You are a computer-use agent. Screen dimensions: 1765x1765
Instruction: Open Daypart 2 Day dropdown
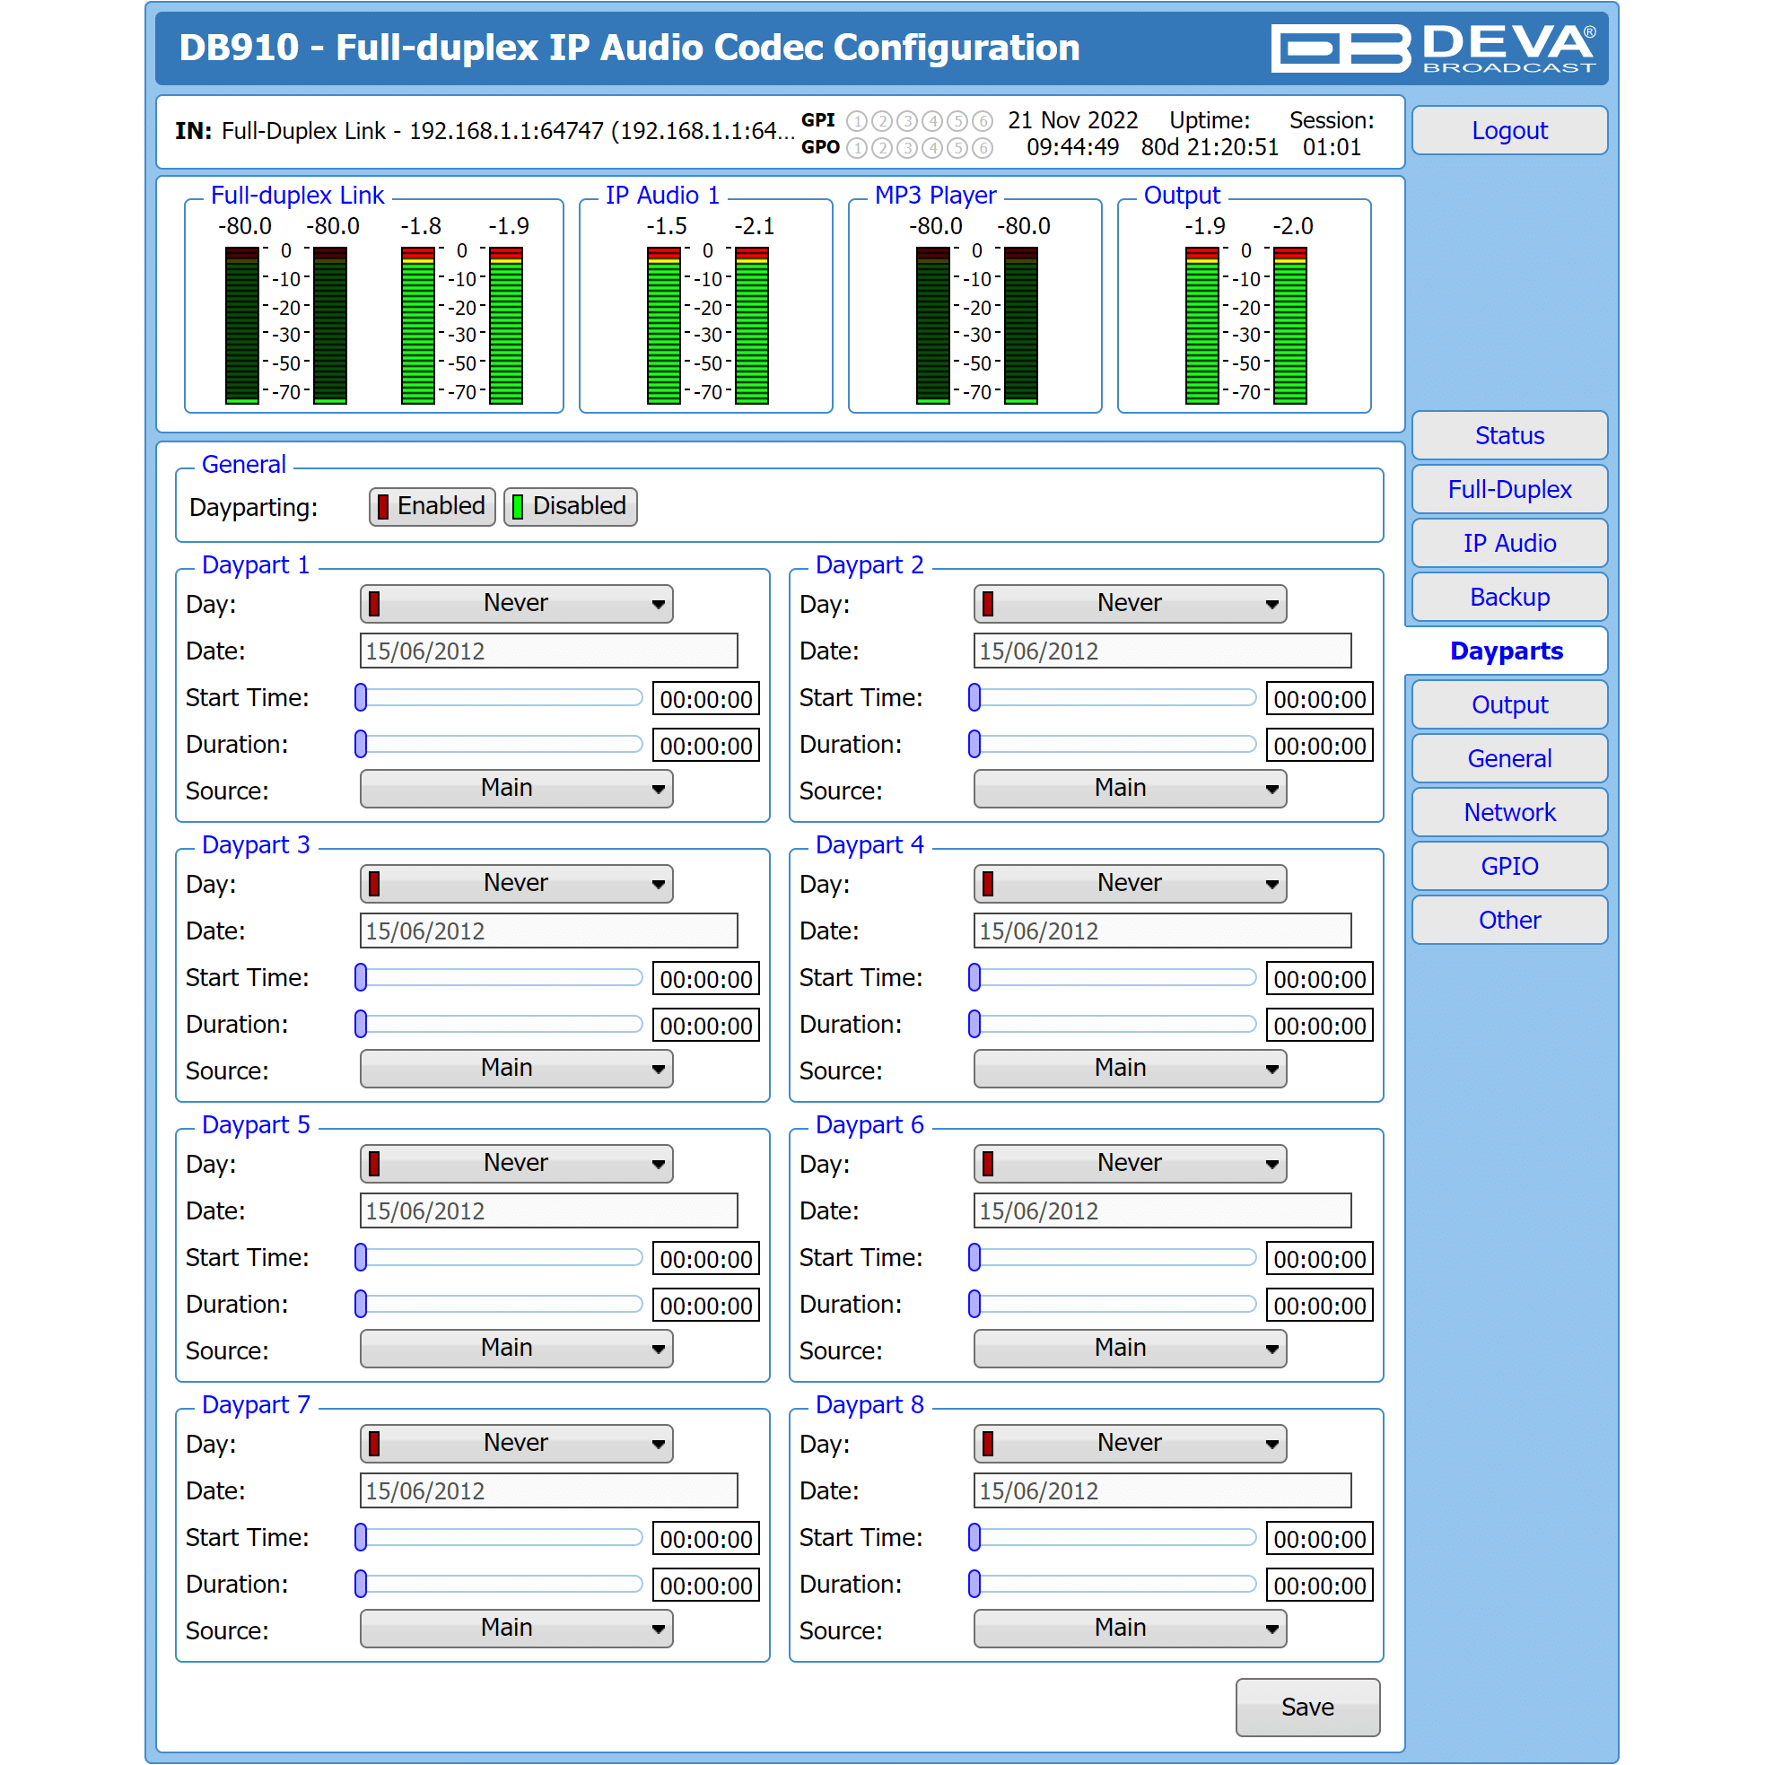(1130, 604)
